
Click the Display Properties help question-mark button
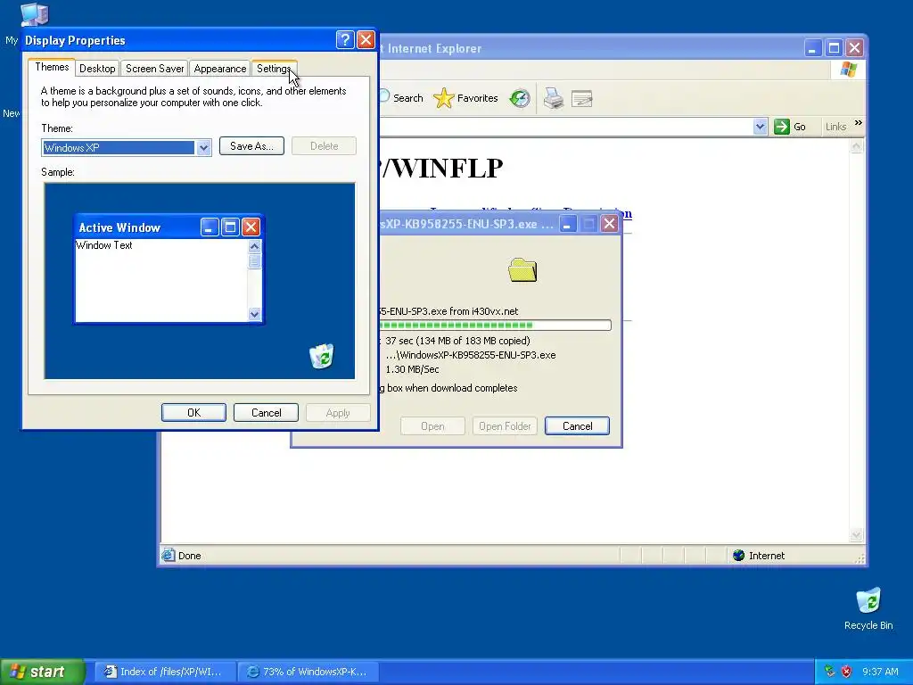[345, 39]
